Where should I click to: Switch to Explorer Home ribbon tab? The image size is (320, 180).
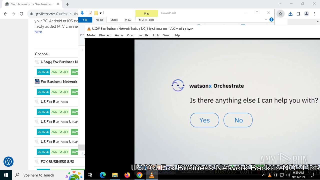99,20
